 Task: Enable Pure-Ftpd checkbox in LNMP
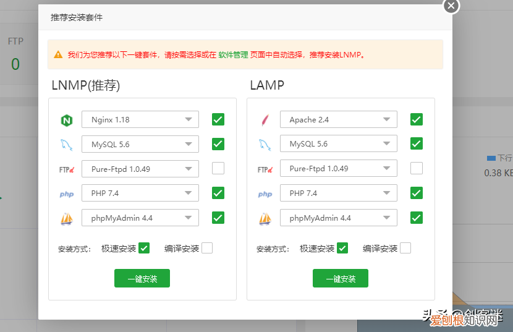click(218, 168)
